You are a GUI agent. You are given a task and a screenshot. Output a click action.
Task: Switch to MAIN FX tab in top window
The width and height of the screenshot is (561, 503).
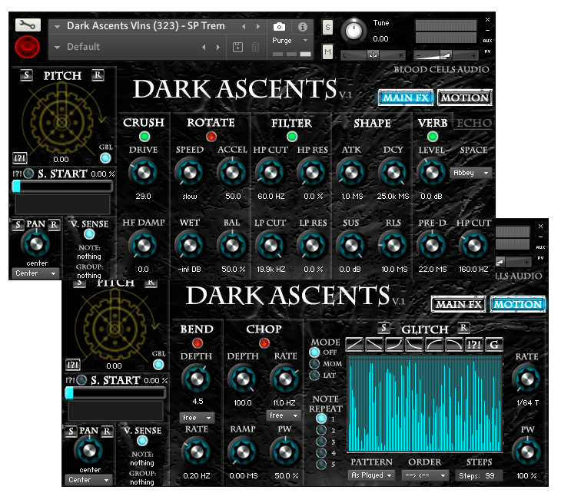[x=406, y=98]
